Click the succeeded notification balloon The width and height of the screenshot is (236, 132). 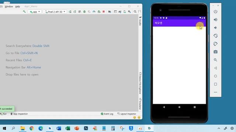click(x=7, y=109)
